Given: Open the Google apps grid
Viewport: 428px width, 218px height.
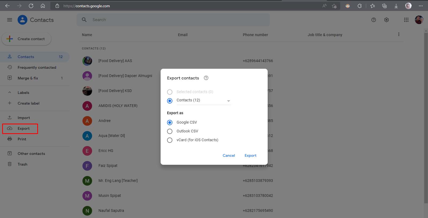Looking at the screenshot, I should [406, 20].
